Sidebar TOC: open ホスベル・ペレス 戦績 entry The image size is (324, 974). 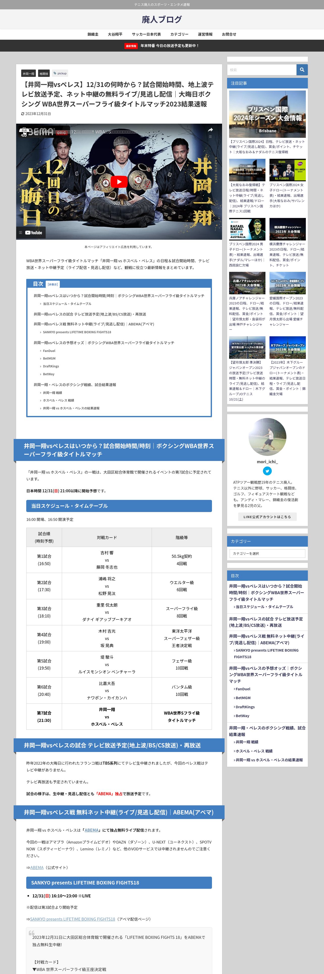254,751
